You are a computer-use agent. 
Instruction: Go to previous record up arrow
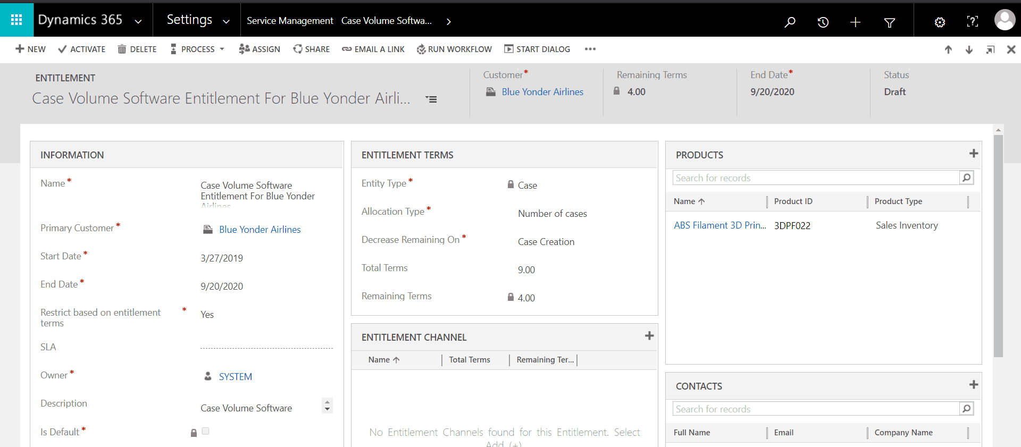point(948,49)
